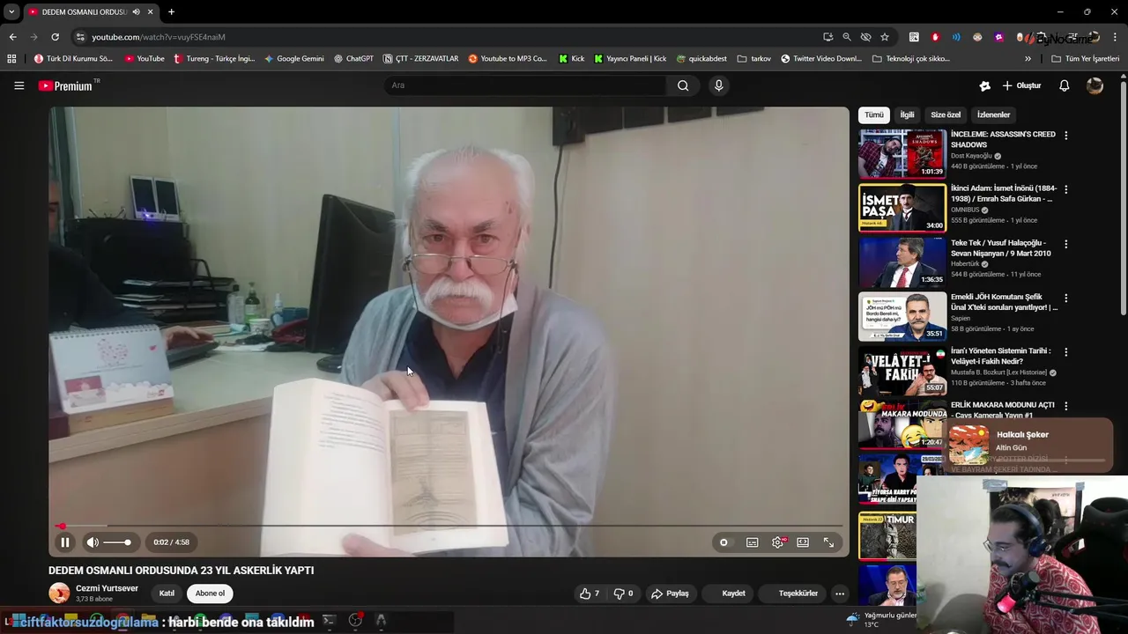Viewport: 1128px width, 634px height.
Task: Go back in browser history
Action: (13, 37)
